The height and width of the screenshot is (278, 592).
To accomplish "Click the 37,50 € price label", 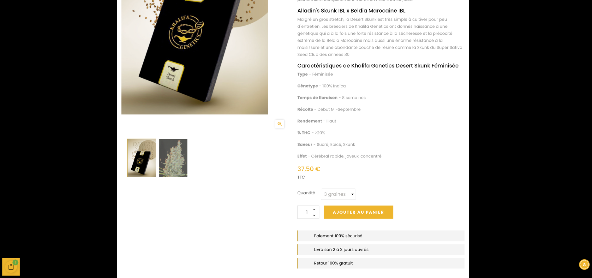I will (309, 169).
